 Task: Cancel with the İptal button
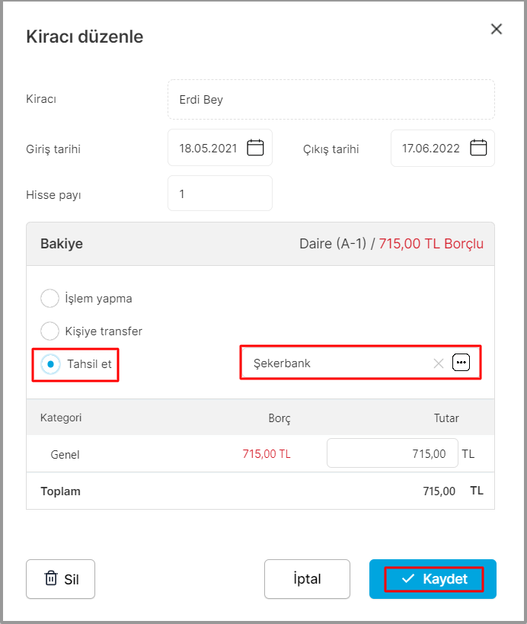(307, 578)
